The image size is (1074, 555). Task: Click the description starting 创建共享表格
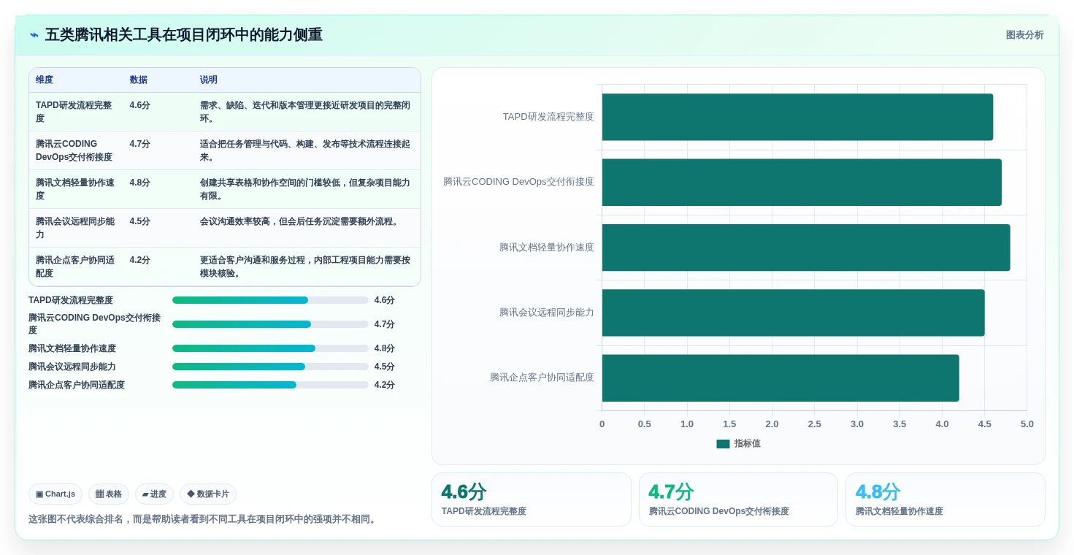[305, 189]
